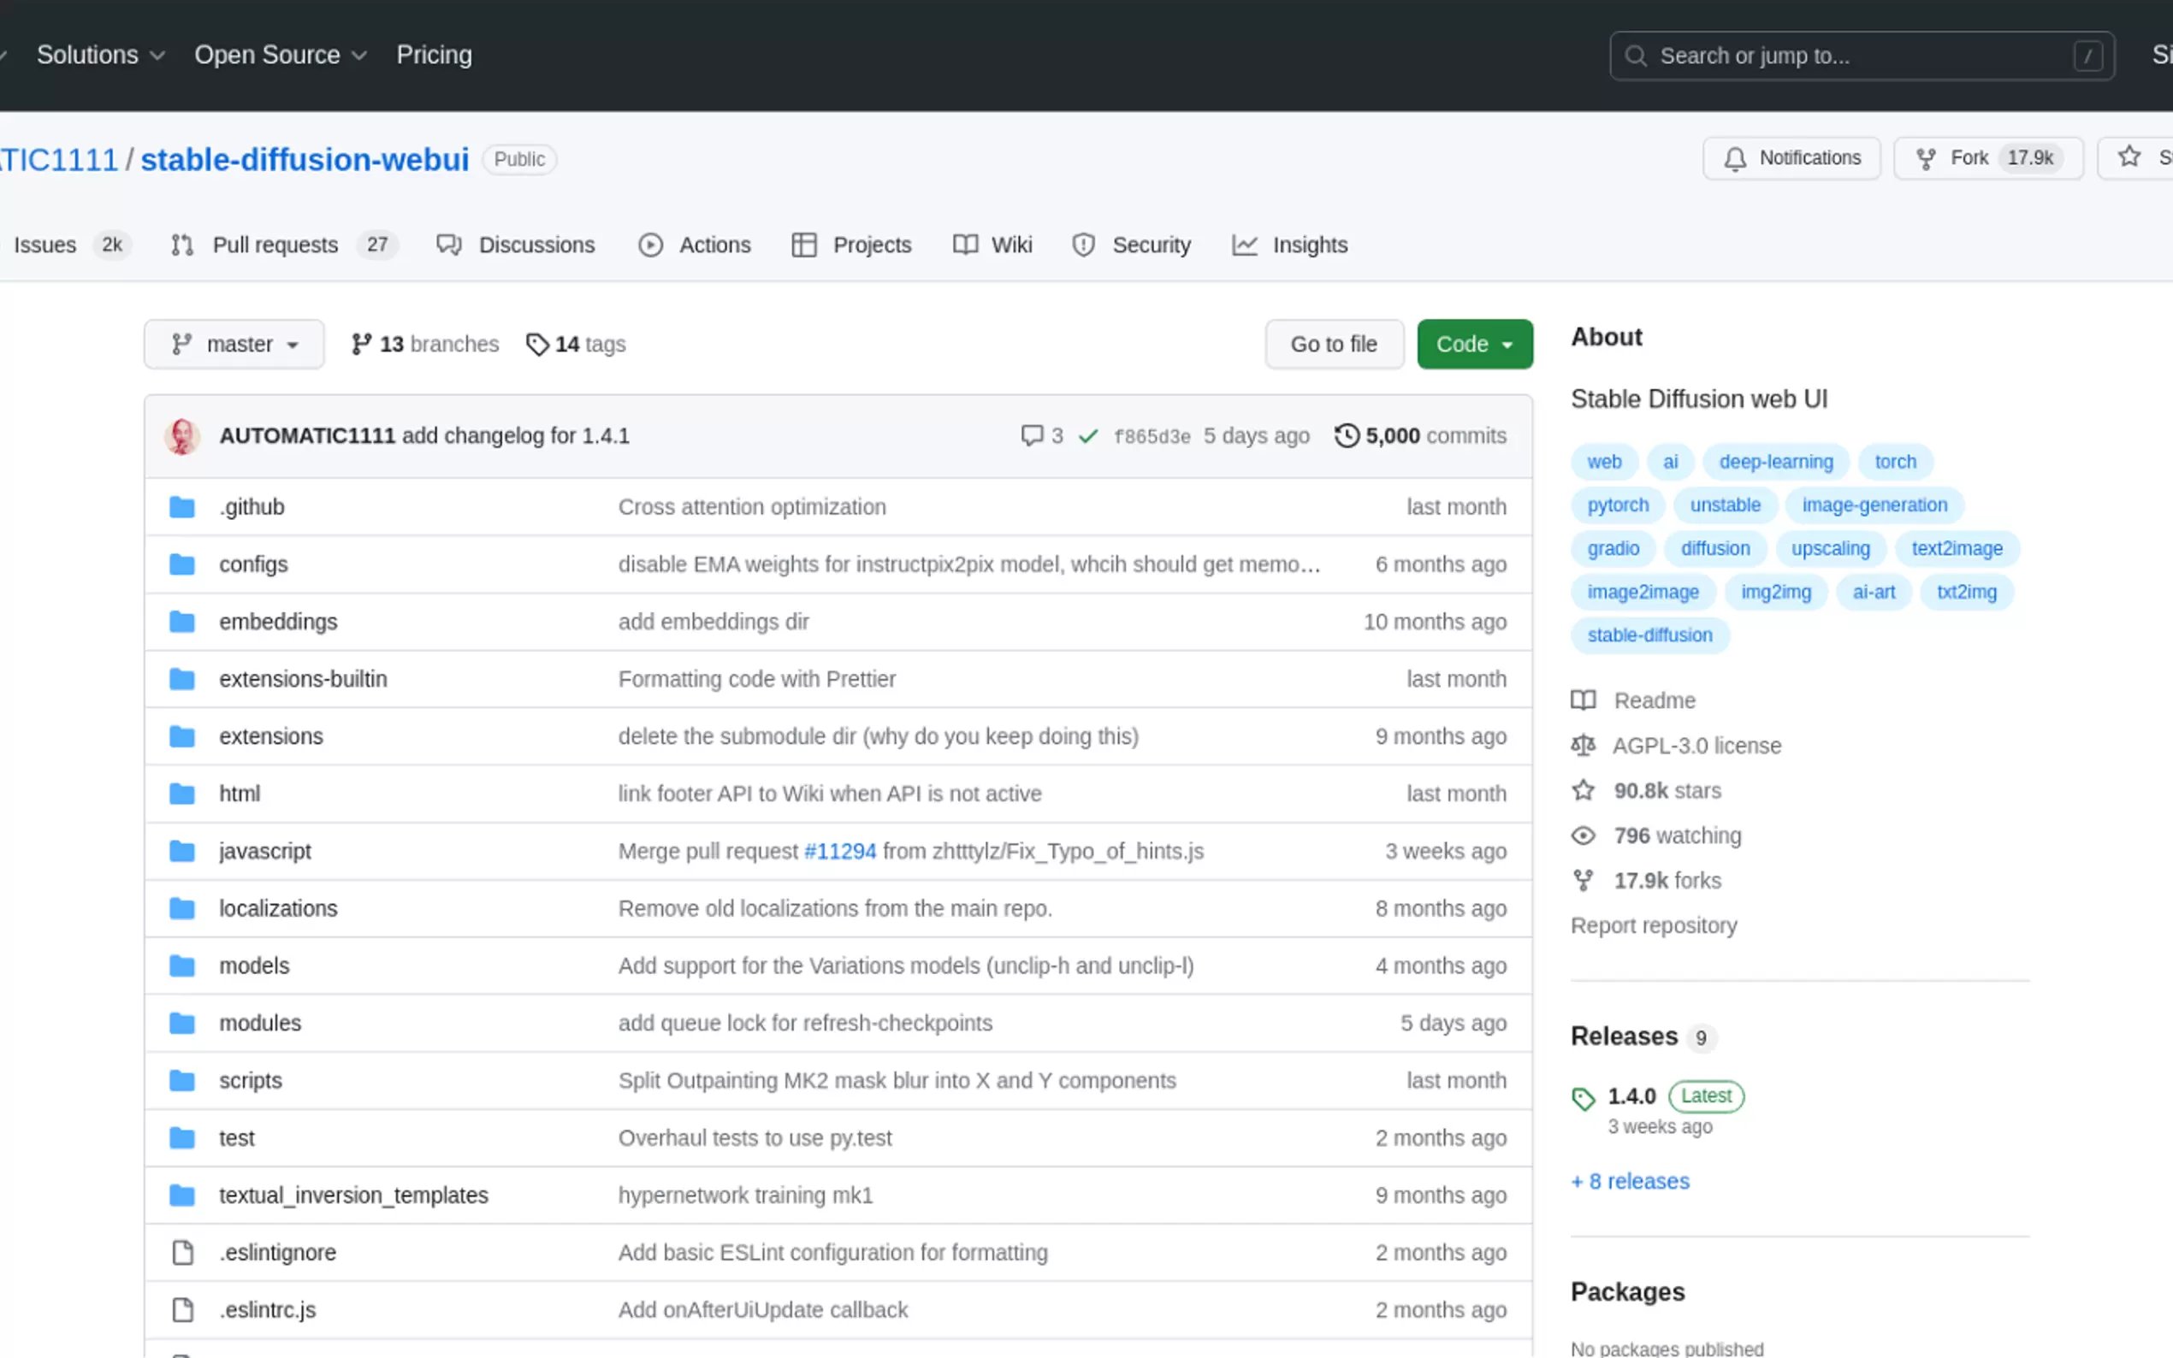
Task: Open AUTOMATIC1111's avatar
Action: coord(182,436)
